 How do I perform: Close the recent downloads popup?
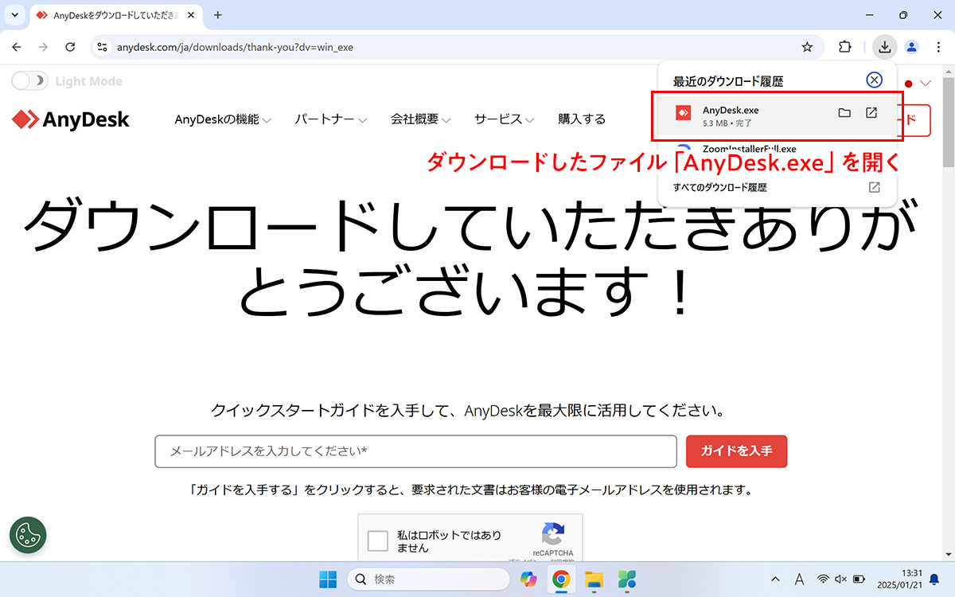874,80
